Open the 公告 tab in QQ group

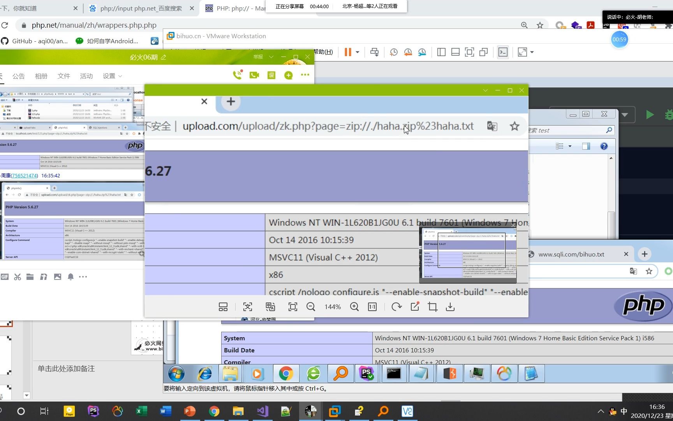pos(18,76)
